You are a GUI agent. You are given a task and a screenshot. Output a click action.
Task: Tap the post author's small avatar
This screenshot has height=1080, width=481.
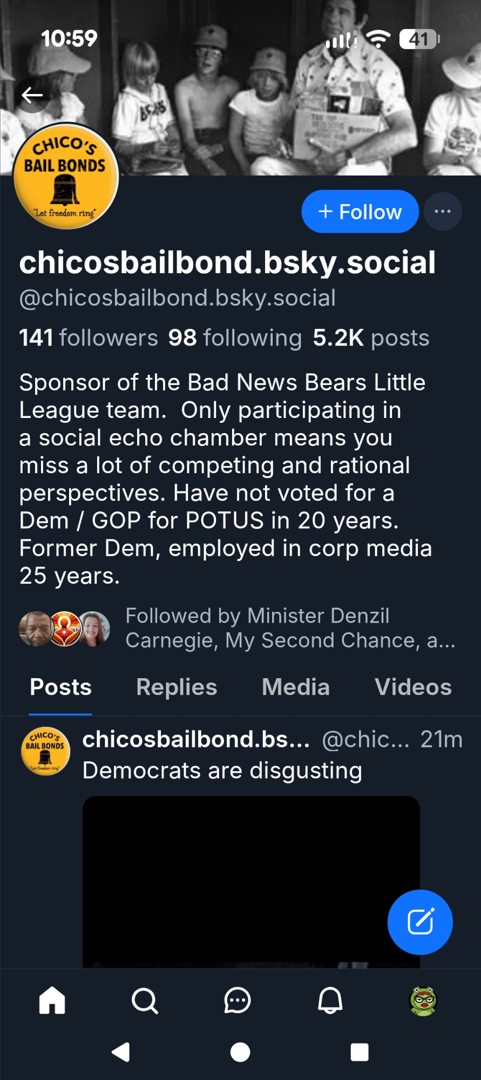pyautogui.click(x=45, y=751)
